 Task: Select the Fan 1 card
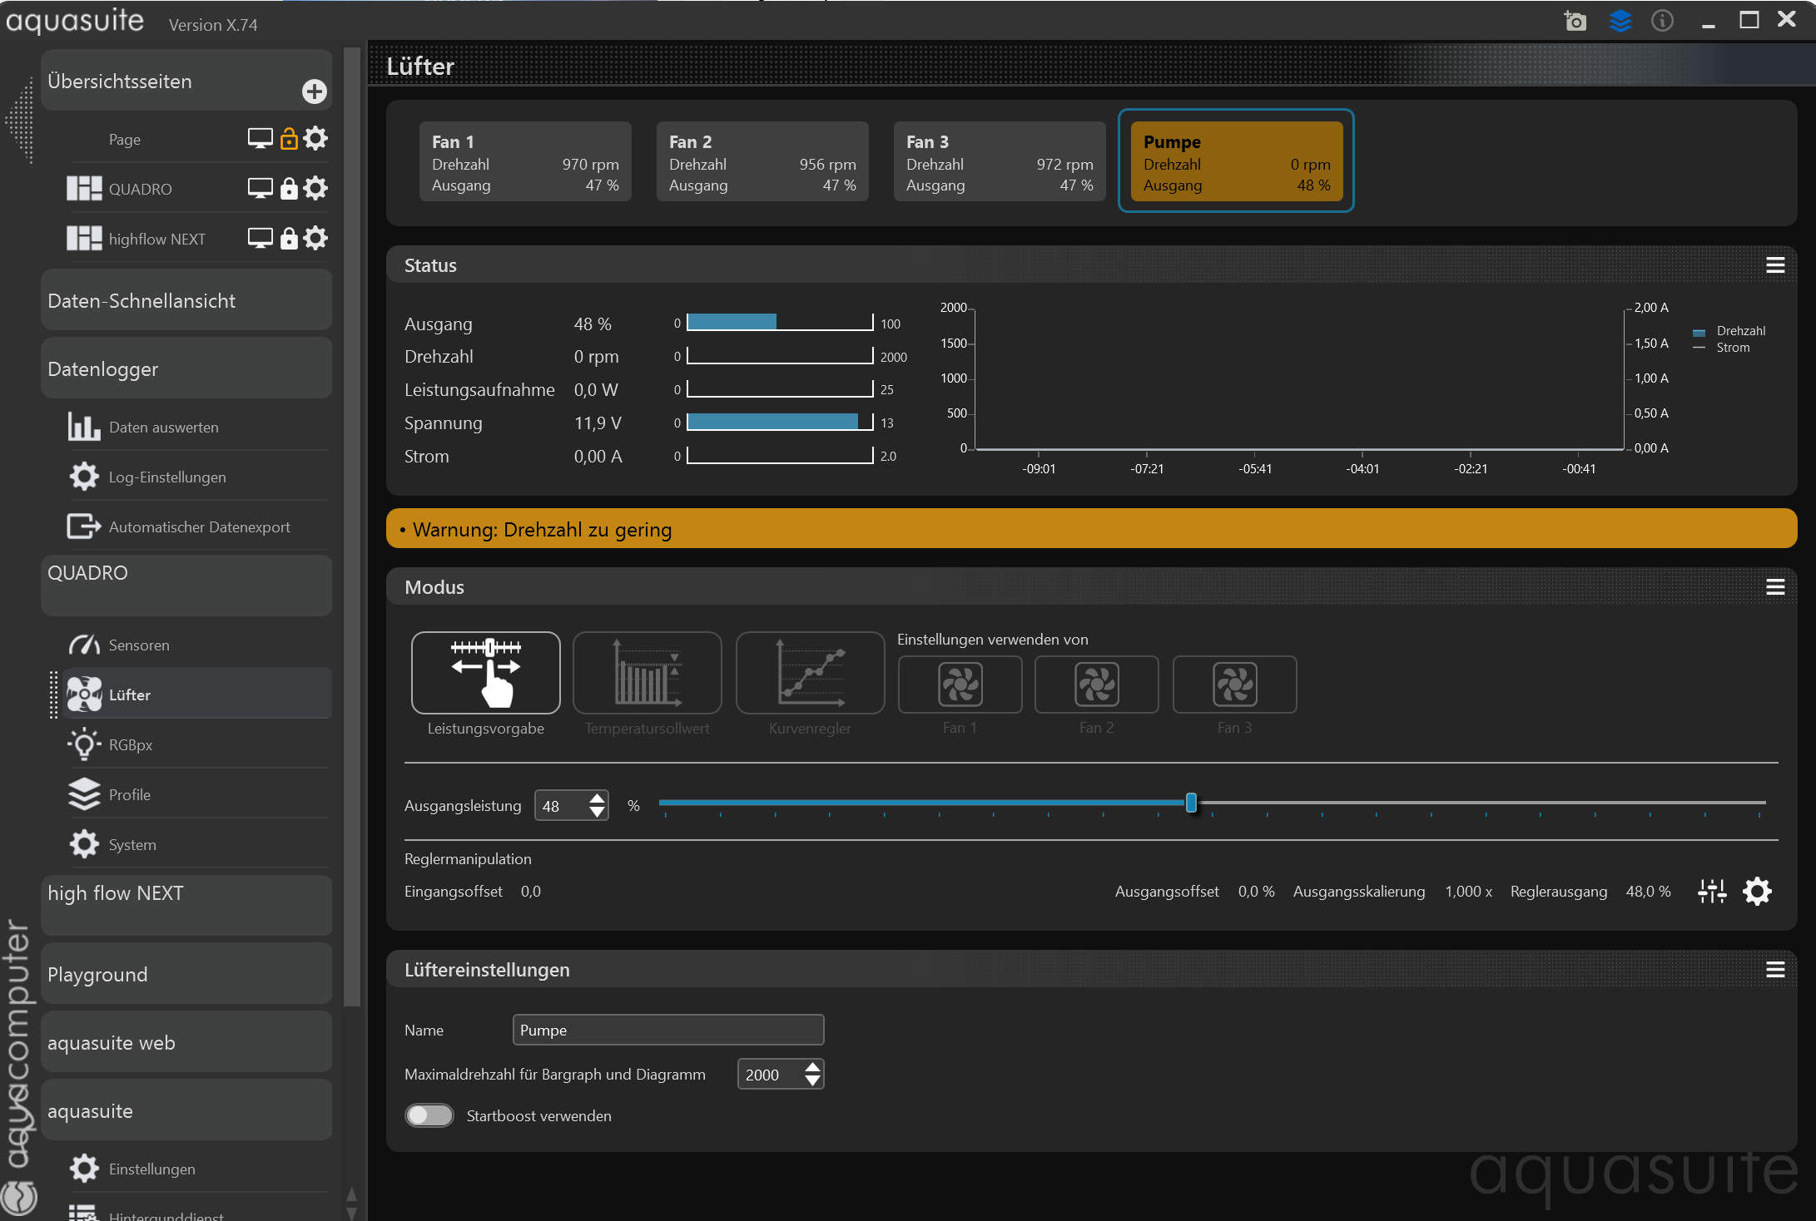(x=525, y=161)
